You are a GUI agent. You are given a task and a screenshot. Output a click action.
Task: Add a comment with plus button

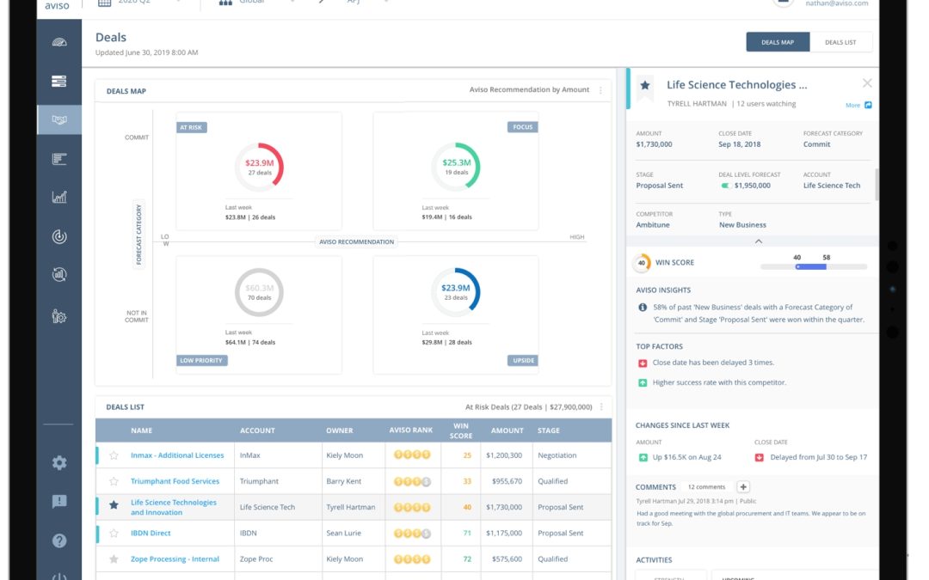[743, 487]
